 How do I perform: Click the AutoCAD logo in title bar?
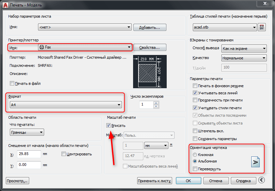click(4, 4)
